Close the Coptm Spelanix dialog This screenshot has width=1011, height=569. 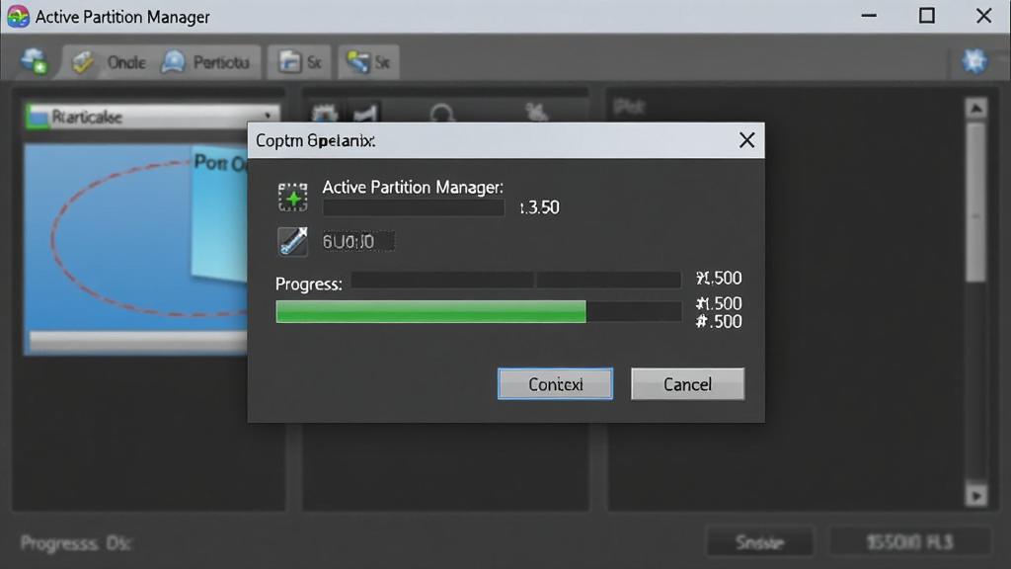click(746, 140)
